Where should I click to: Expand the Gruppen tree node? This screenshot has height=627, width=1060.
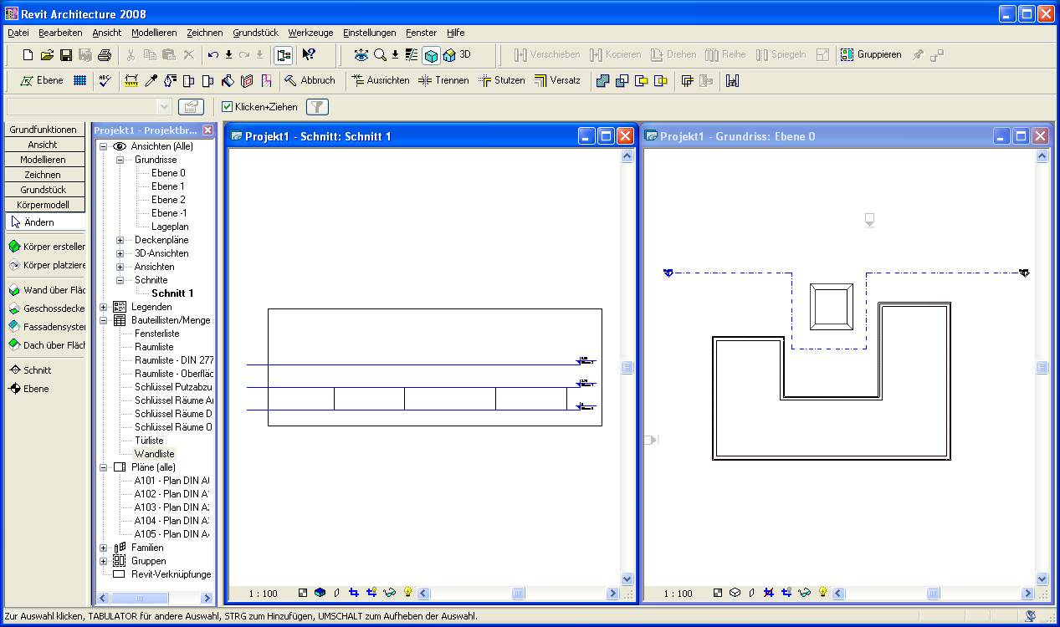click(104, 561)
